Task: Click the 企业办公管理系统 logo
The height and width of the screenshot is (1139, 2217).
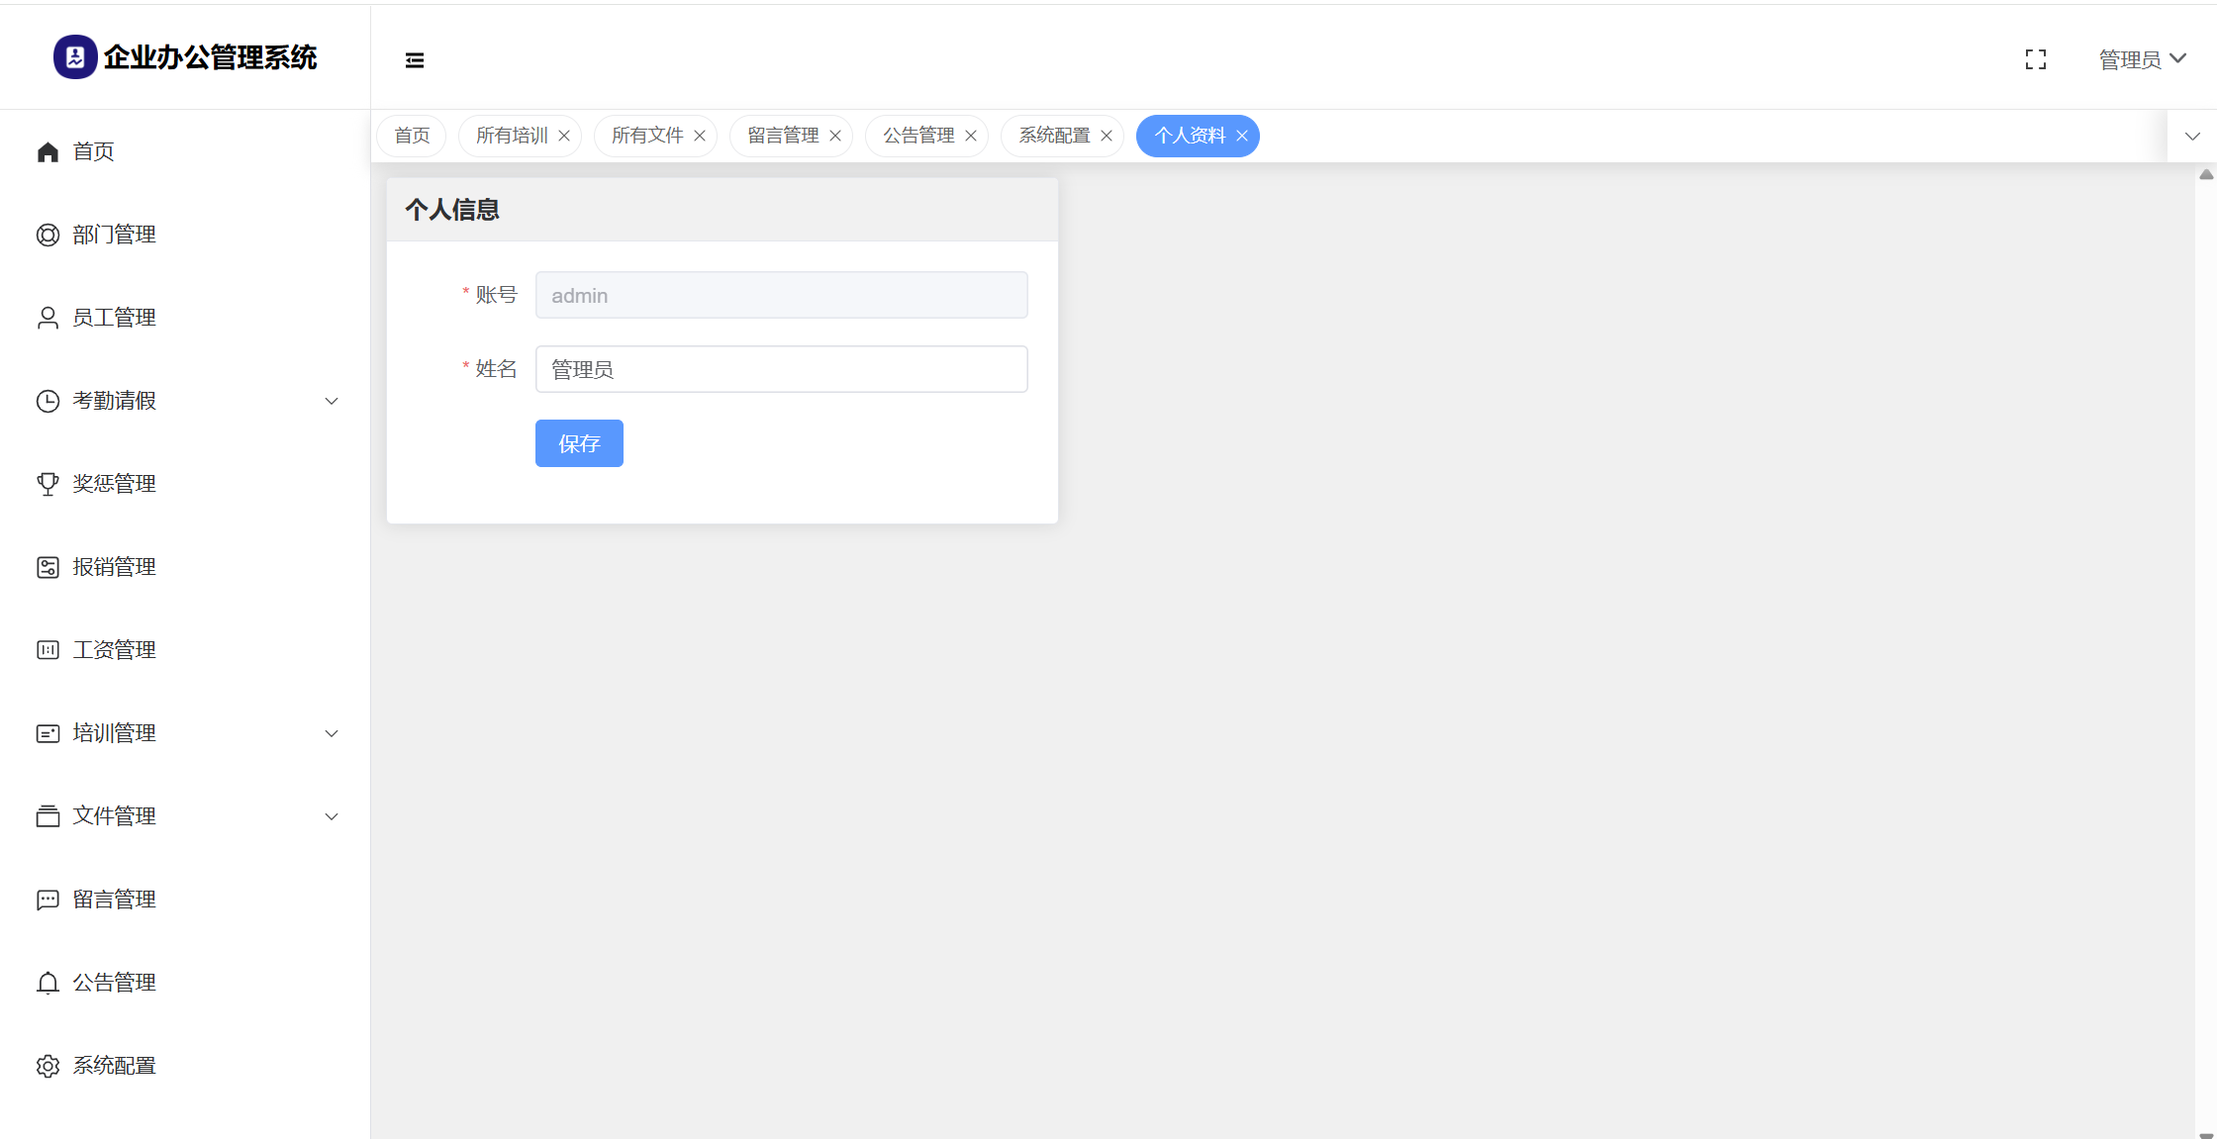Action: tap(185, 57)
